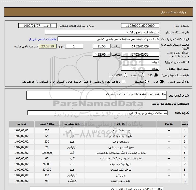Click the مایع سفید کننده item name
This screenshot has height=190, width=196.
121,181
